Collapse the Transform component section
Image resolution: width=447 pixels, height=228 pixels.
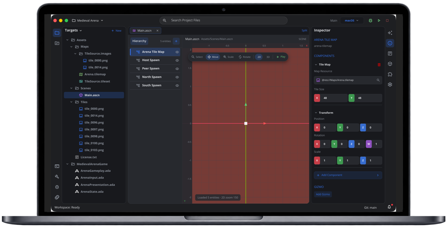pyautogui.click(x=316, y=113)
